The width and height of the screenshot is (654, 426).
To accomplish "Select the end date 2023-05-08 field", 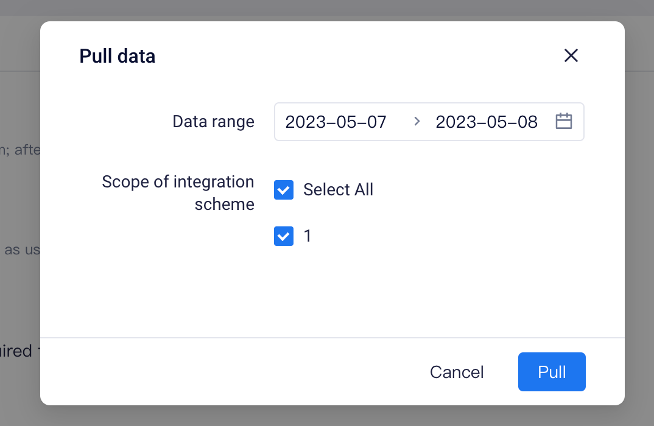I will [x=487, y=122].
